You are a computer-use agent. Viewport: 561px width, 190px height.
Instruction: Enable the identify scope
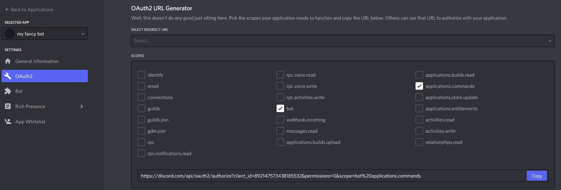pos(141,74)
